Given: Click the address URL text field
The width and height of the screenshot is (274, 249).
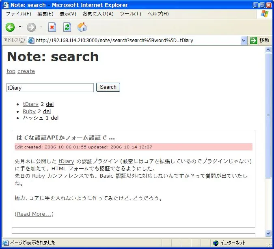Looking at the screenshot, I should click(x=137, y=41).
